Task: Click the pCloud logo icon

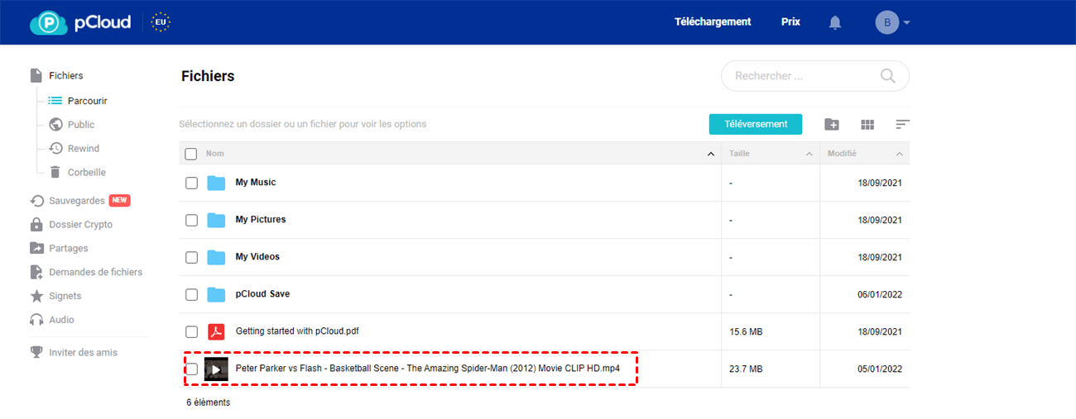Action: pyautogui.click(x=48, y=22)
